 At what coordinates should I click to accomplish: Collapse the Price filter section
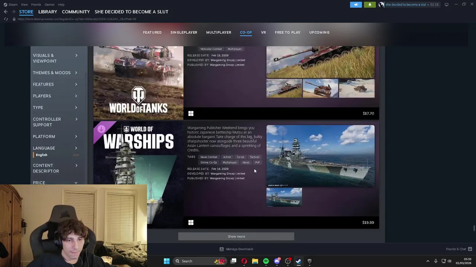click(55, 182)
